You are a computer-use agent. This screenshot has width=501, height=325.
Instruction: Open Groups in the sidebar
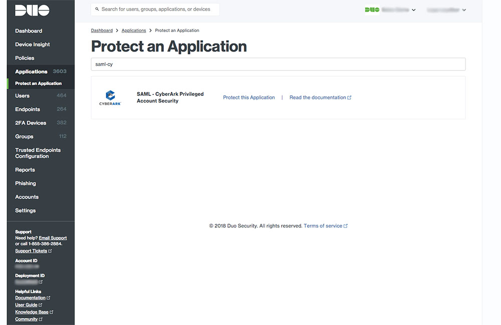coord(24,136)
